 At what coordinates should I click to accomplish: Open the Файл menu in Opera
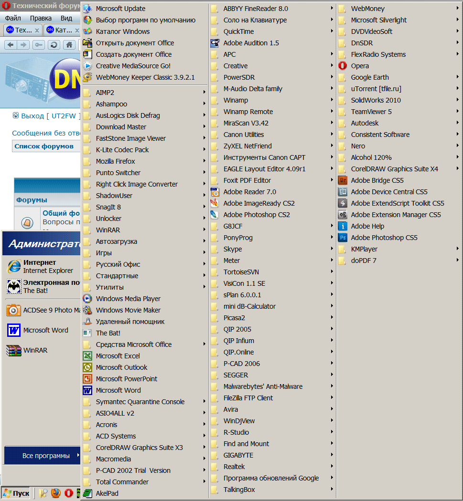coord(13,18)
